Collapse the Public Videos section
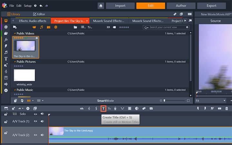Viewport: 232px width, 145px height. [15, 34]
